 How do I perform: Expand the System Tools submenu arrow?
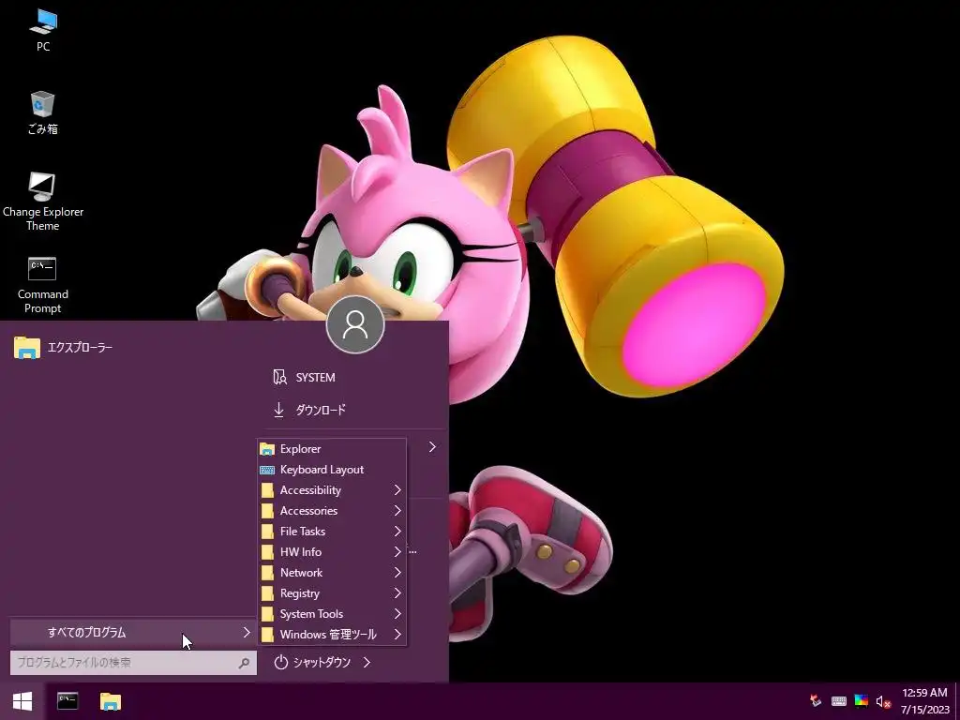tap(397, 613)
